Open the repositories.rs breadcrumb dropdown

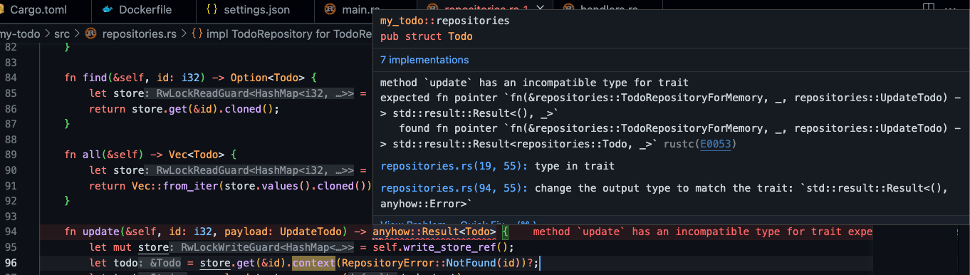(x=140, y=33)
